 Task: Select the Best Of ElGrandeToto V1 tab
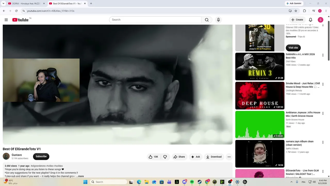coord(67,4)
